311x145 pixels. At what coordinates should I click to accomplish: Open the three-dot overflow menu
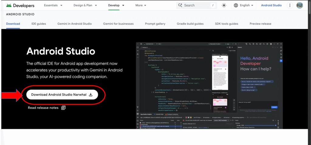290,5
